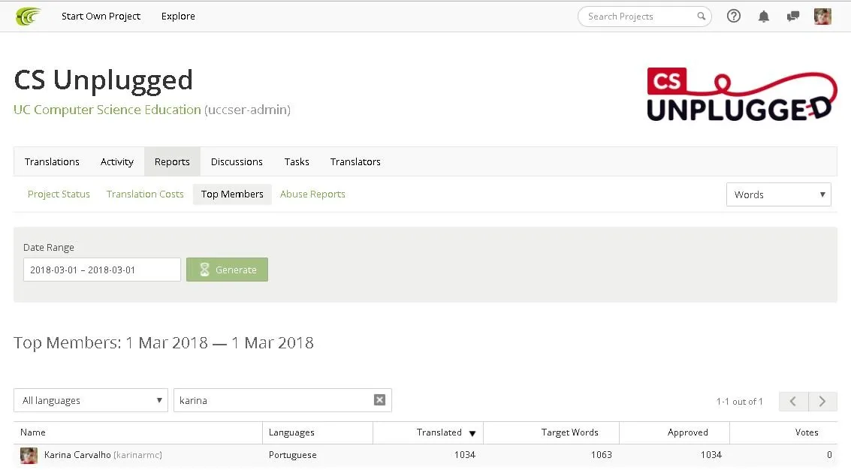Open Karina Carvalho's profile name link
Image resolution: width=851 pixels, height=470 pixels.
[x=77, y=455]
